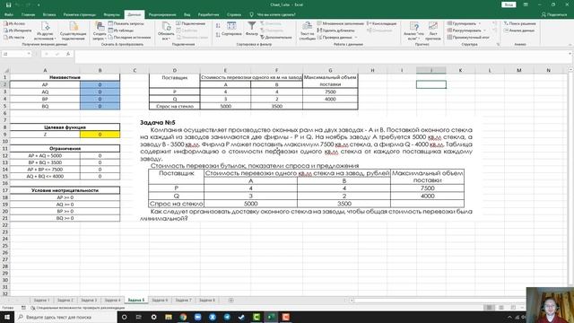Switch to sheet tab 'Задача 1'

[42, 301]
